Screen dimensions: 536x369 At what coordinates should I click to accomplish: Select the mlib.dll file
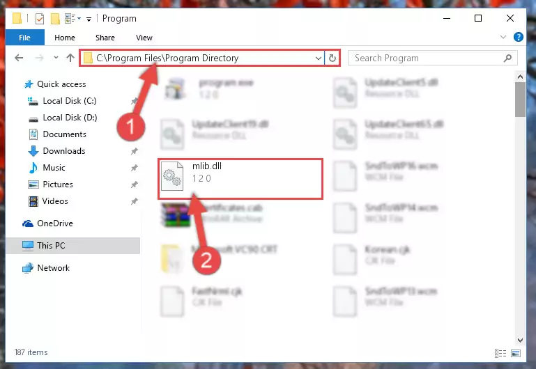click(240, 178)
